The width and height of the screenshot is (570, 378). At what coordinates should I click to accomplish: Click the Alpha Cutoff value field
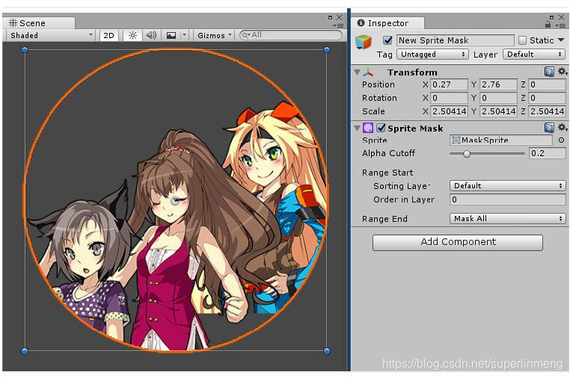[x=547, y=153]
